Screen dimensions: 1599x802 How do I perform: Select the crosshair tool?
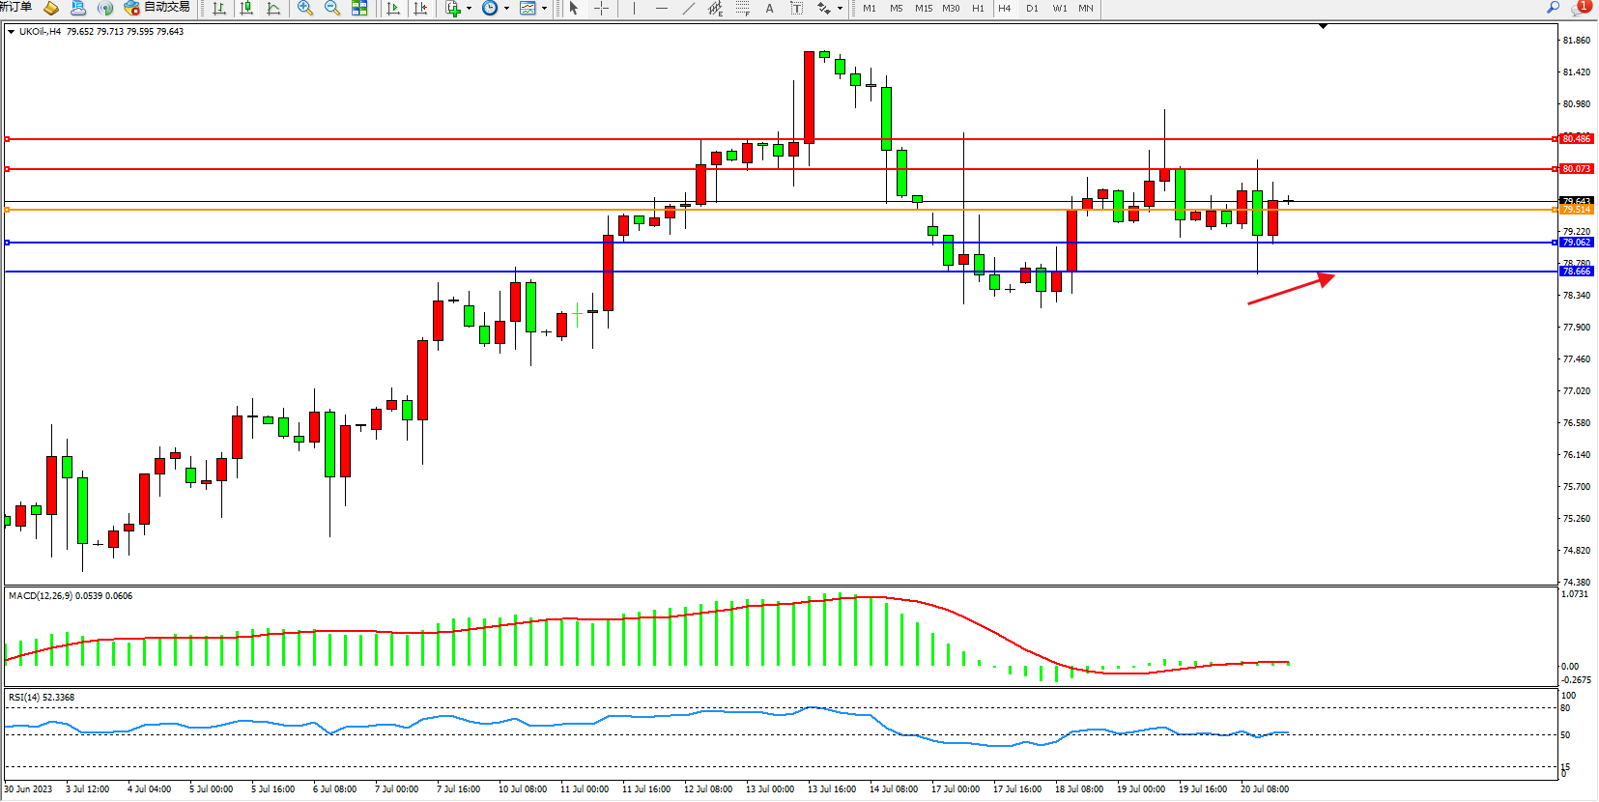tap(601, 8)
